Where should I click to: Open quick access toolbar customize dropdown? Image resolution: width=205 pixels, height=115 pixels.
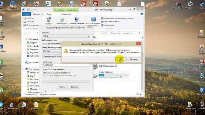[x=35, y=10]
